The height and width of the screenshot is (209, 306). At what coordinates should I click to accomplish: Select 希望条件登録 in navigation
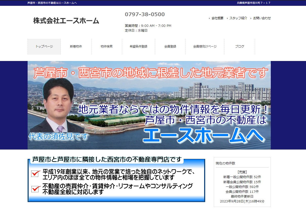click(138, 47)
